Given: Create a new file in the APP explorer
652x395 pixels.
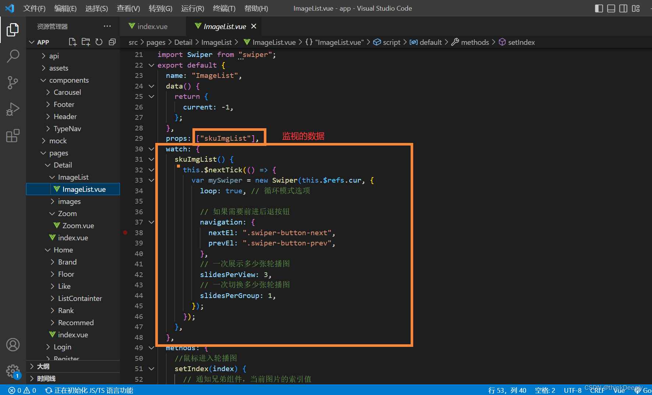Looking at the screenshot, I should pyautogui.click(x=72, y=42).
